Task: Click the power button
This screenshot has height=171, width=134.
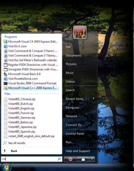Action: (x=70, y=159)
